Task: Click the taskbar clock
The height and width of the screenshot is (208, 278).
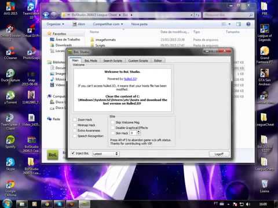Action: click(x=263, y=204)
